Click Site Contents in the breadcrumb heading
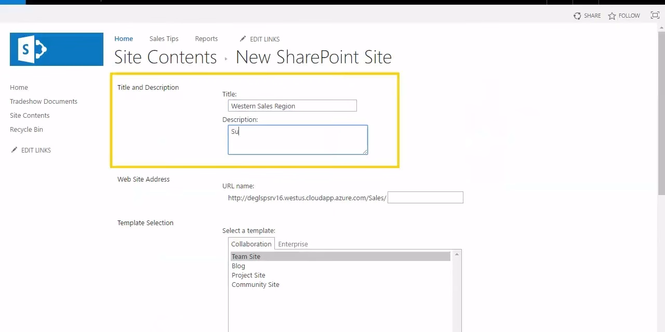The width and height of the screenshot is (665, 332). click(165, 57)
